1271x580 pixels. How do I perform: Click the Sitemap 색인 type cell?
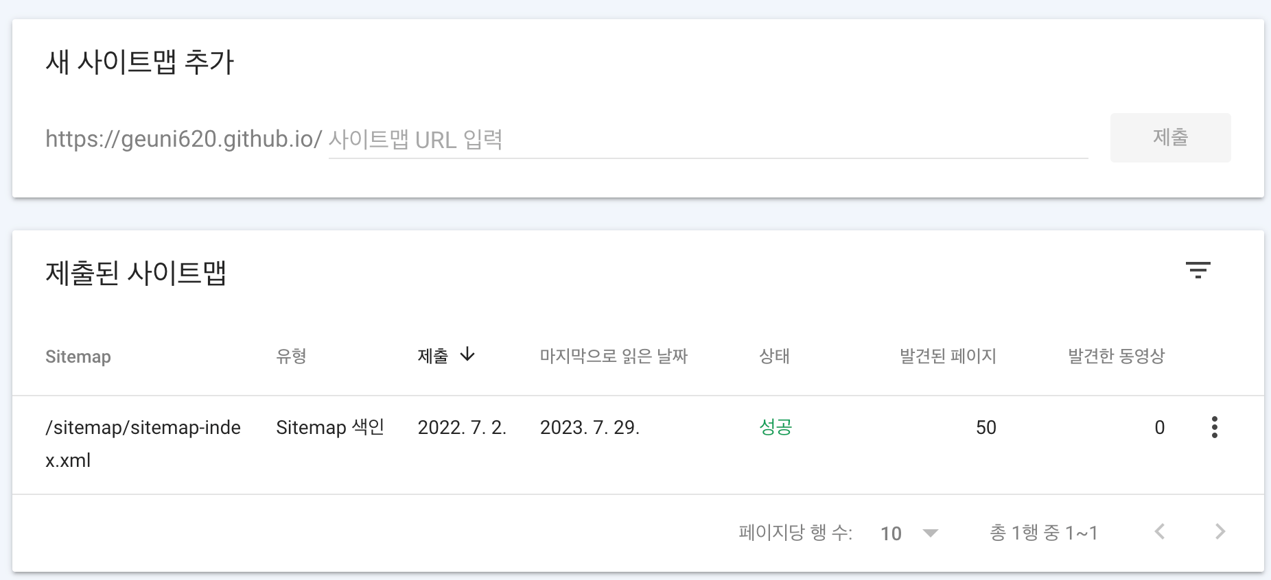[330, 427]
